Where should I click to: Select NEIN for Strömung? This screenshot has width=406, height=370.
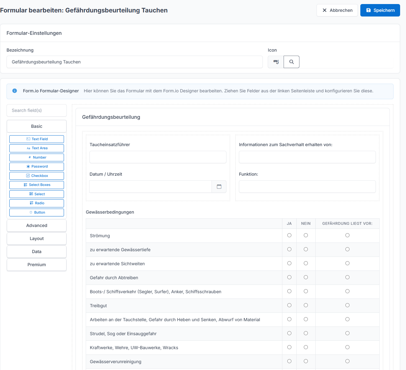point(306,235)
